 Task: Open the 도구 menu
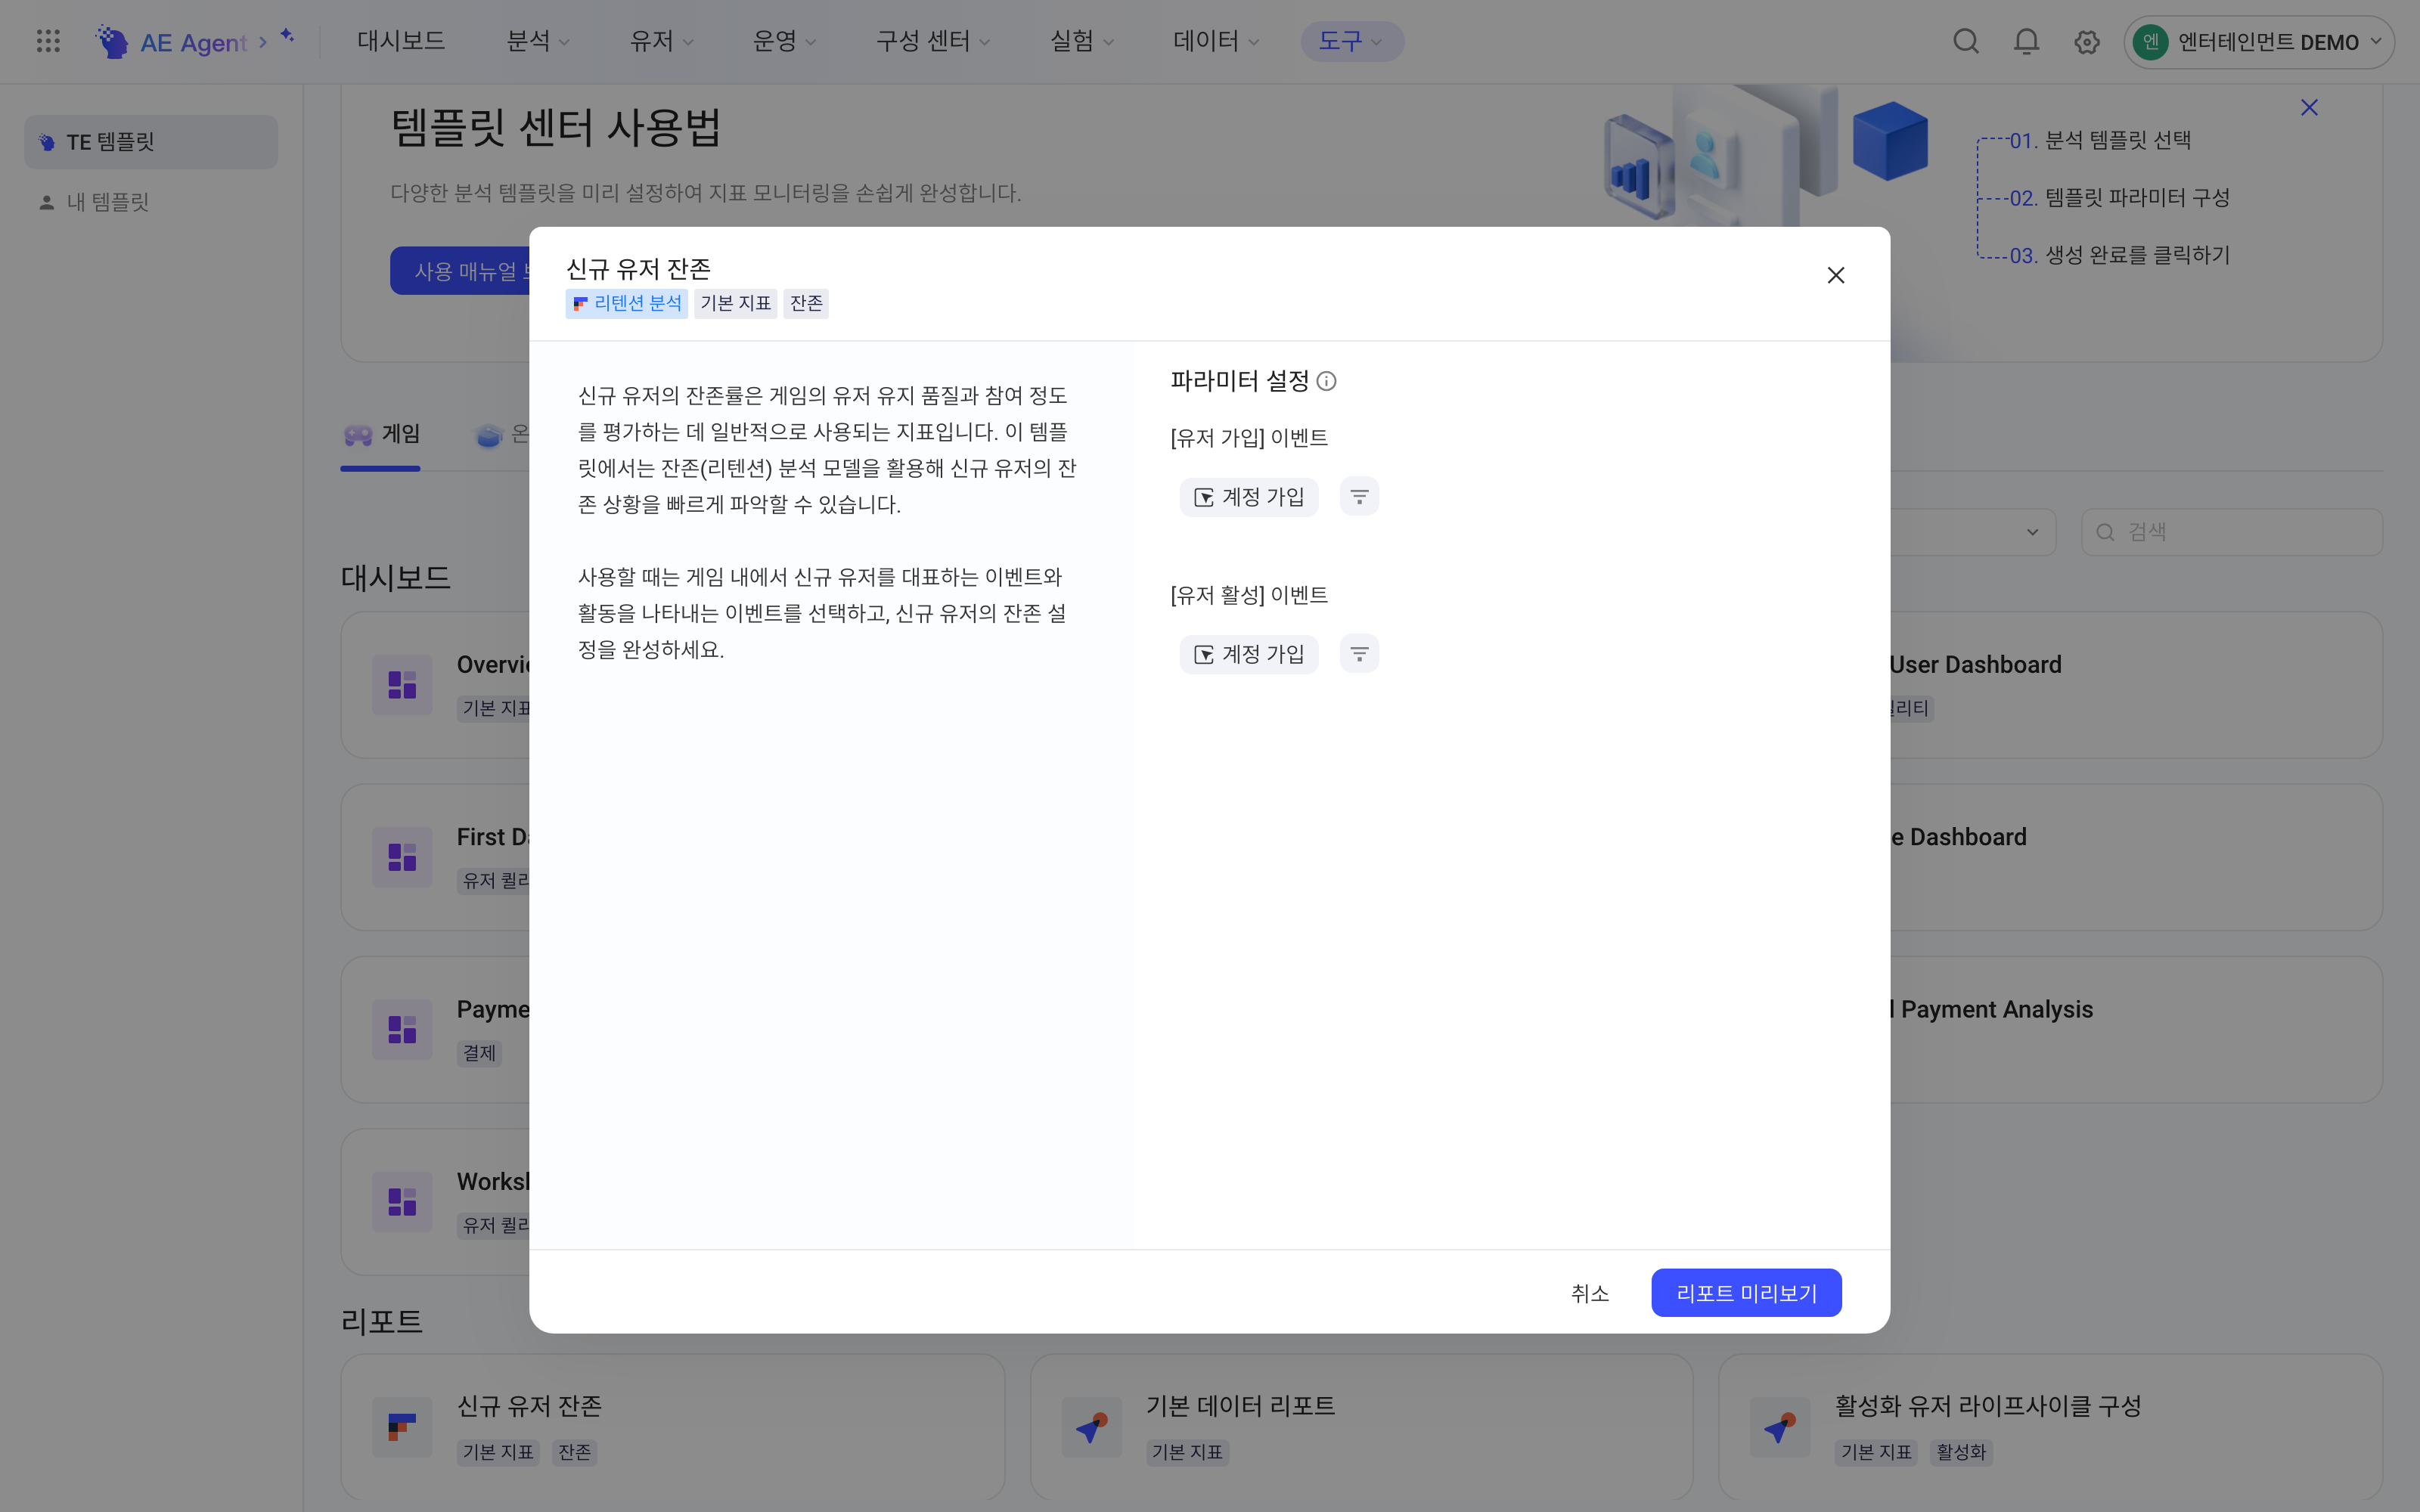[x=1352, y=42]
